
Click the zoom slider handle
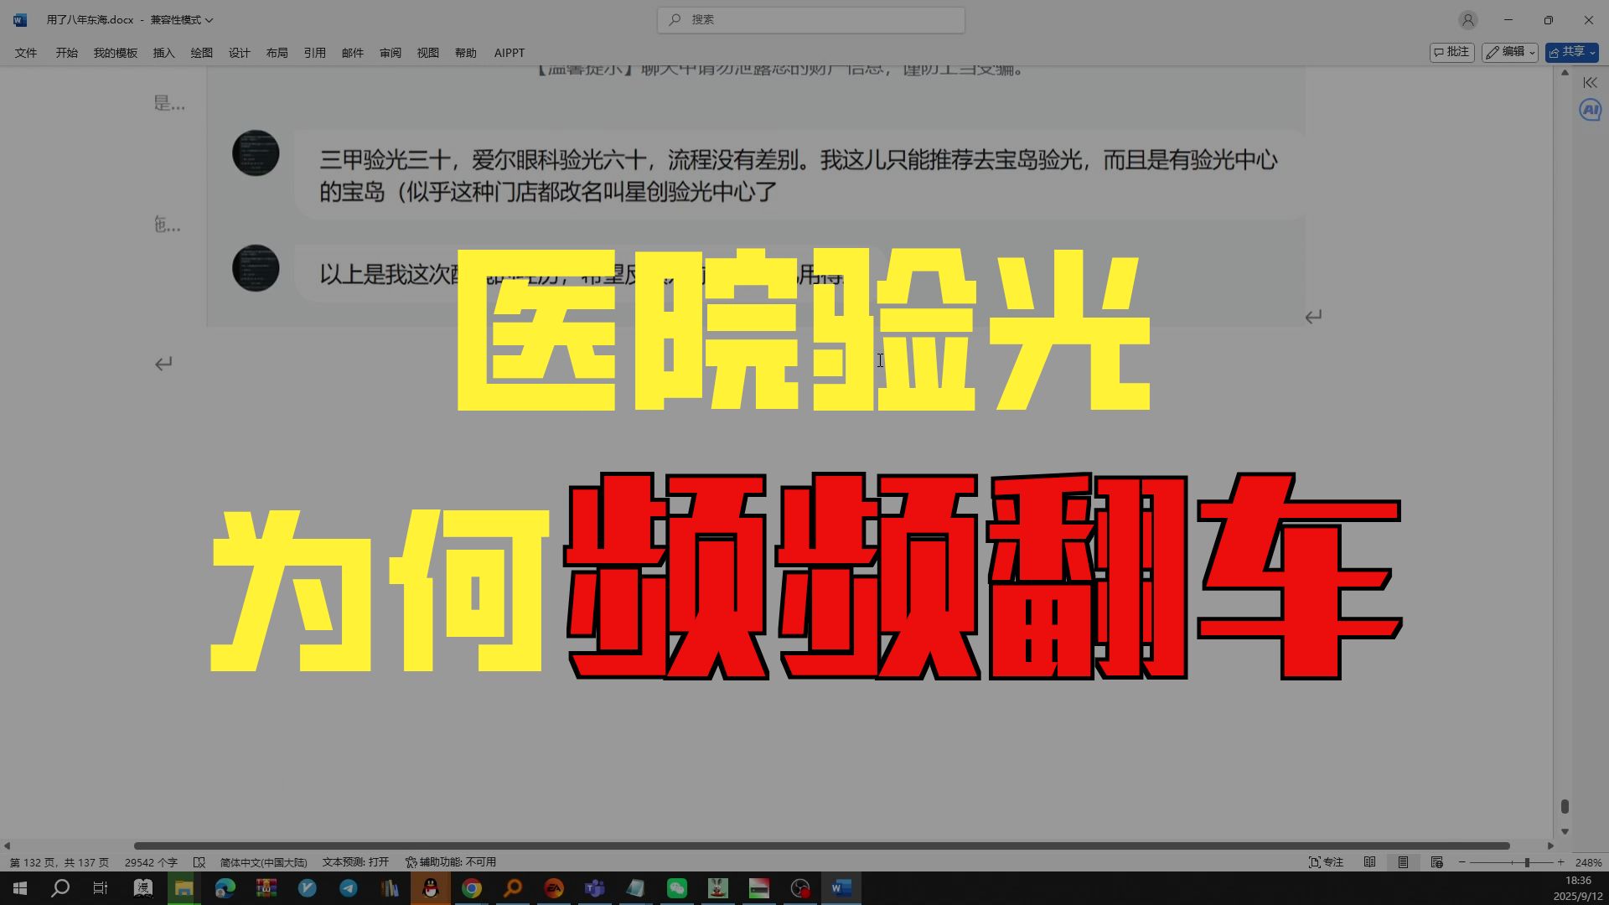(x=1527, y=862)
